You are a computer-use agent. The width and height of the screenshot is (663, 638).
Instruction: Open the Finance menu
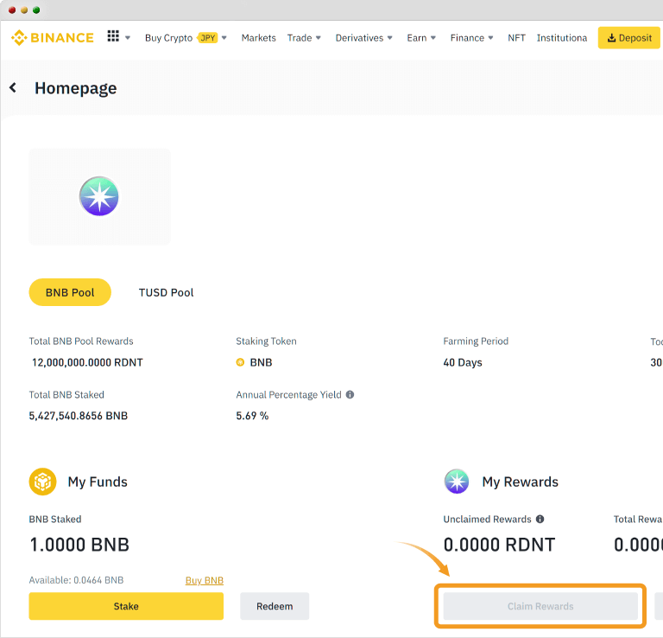tap(467, 38)
